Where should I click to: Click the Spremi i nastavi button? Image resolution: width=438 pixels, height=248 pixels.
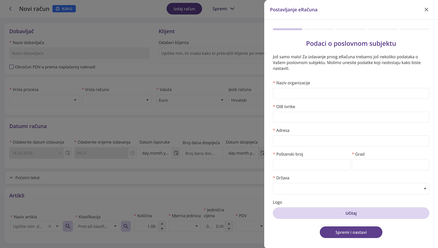click(x=351, y=232)
